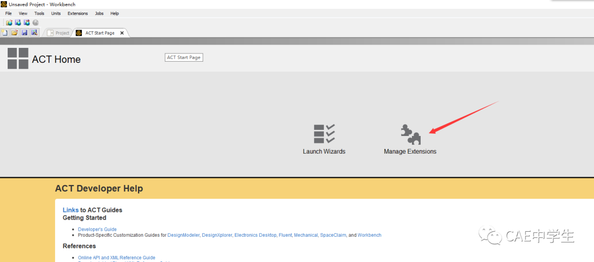Open the Links hyperlink in ACT Guides heading
The image size is (594, 262).
coord(71,210)
